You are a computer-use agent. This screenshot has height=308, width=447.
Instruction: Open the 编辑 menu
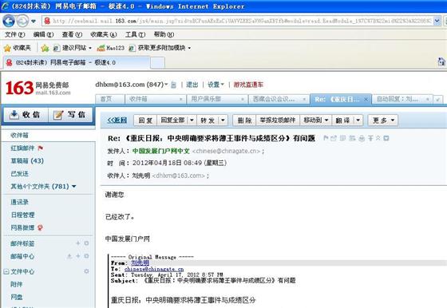click(43, 34)
